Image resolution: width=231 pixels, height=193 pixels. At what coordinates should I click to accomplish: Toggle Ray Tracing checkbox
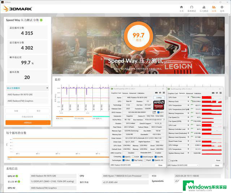[x=133, y=160]
